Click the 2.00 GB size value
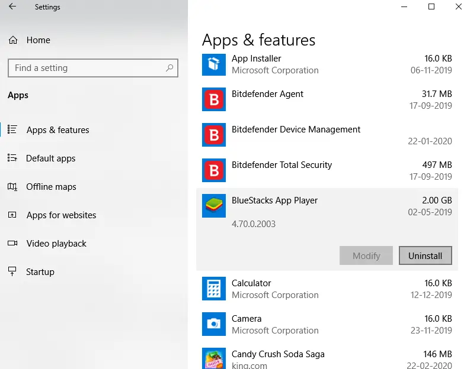The image size is (467, 369). pos(437,200)
